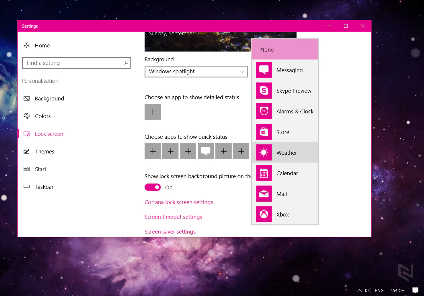
Task: Open Action Center notification icon
Action: pyautogui.click(x=415, y=290)
